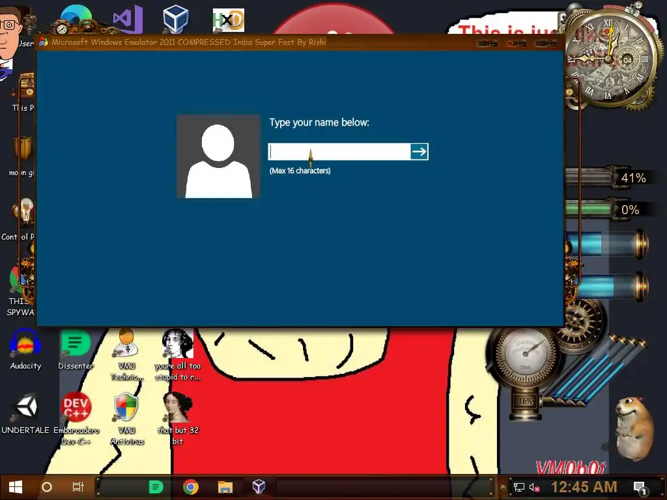Open Cortana search circle in taskbar
The width and height of the screenshot is (667, 500).
[x=47, y=487]
